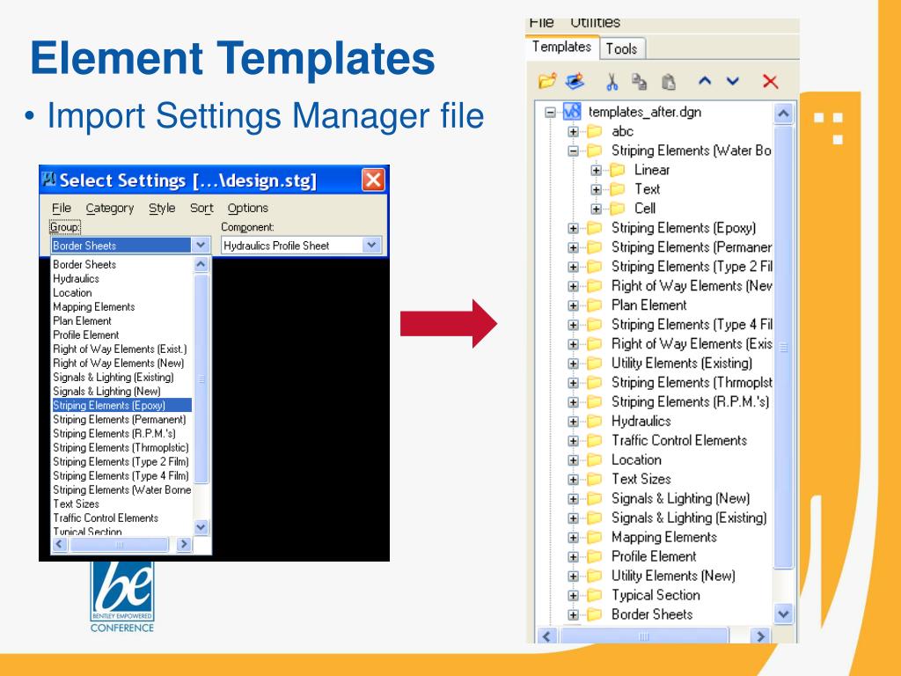Select Striping Elements (Thrmoplstic) in the list
The image size is (901, 676).
121,448
